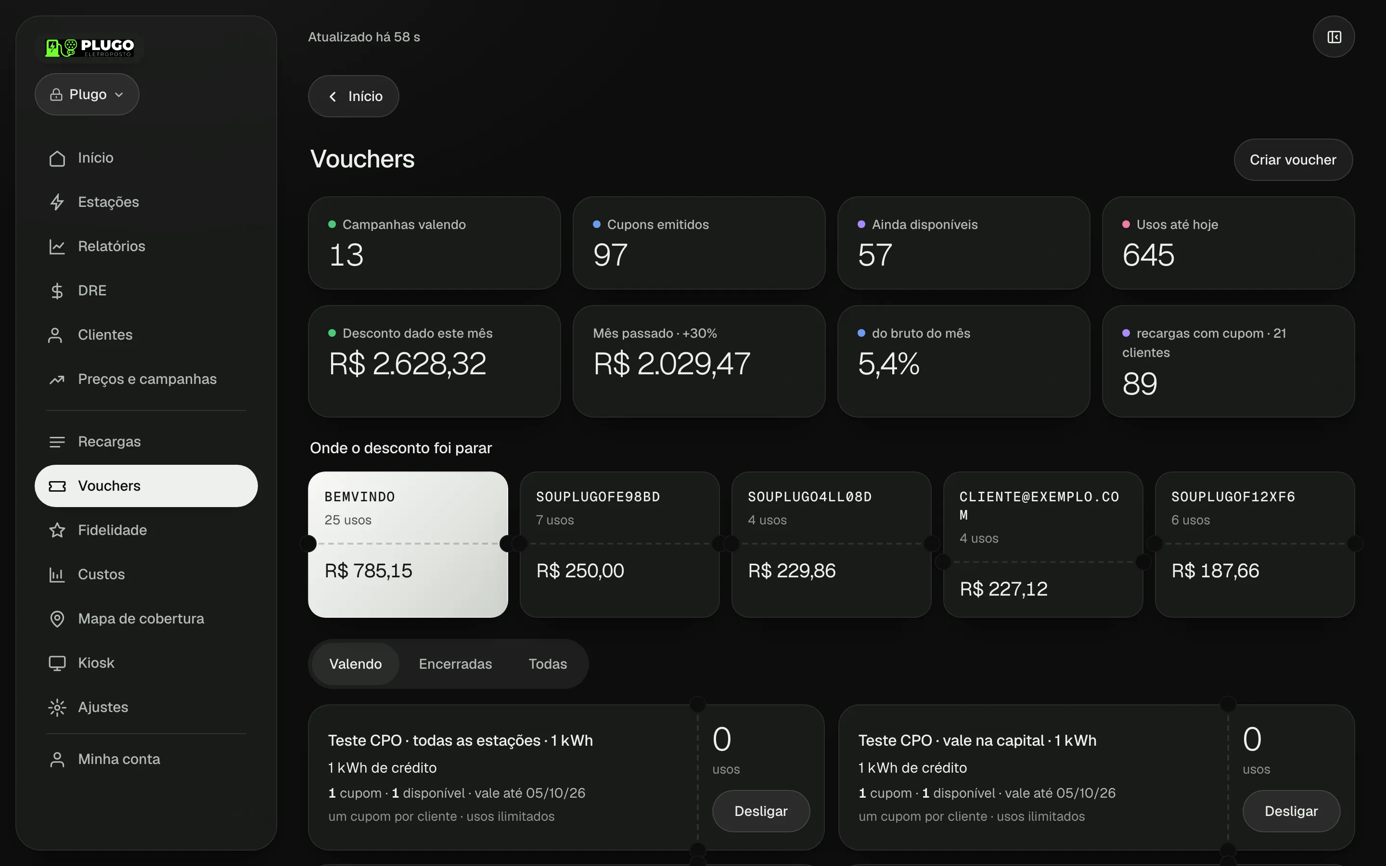Click the map pin Mapa de cobertura icon

57,619
